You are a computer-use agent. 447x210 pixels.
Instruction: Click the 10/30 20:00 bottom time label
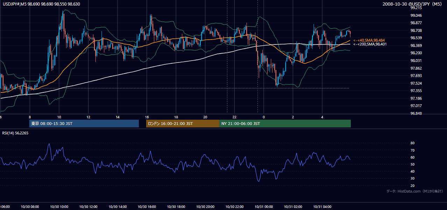click(205, 207)
